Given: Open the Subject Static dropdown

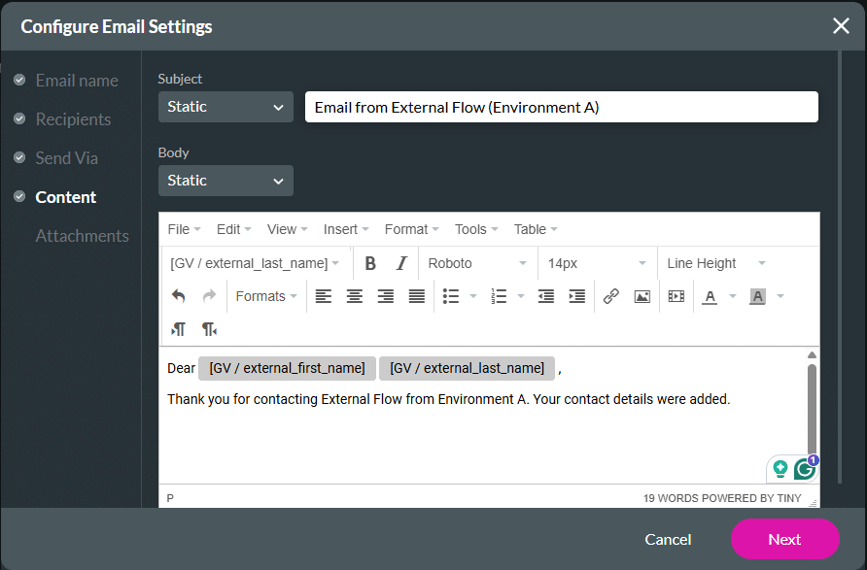Looking at the screenshot, I should pos(225,107).
